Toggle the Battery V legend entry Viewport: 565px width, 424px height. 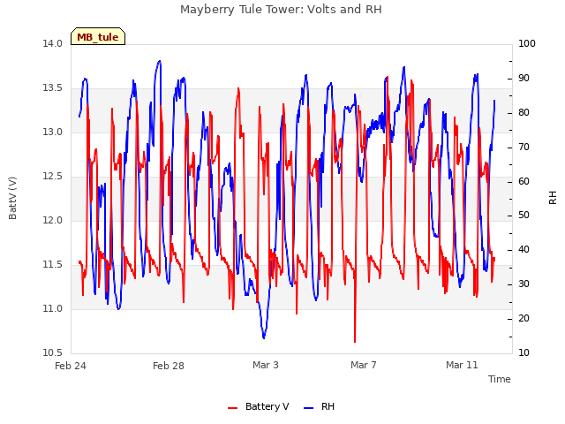point(259,406)
